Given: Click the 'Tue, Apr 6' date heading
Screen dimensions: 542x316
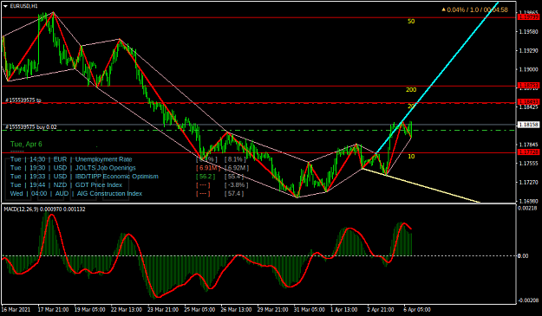Looking at the screenshot, I should (x=26, y=144).
